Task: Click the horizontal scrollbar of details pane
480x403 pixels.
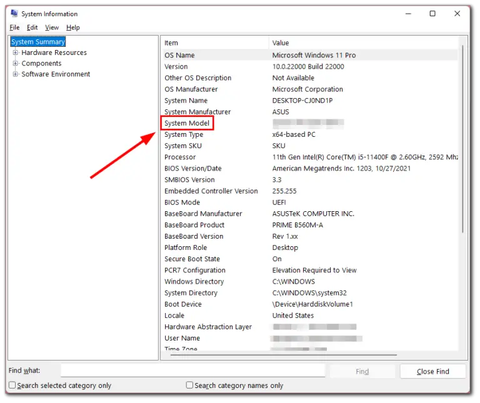Action: 283,355
